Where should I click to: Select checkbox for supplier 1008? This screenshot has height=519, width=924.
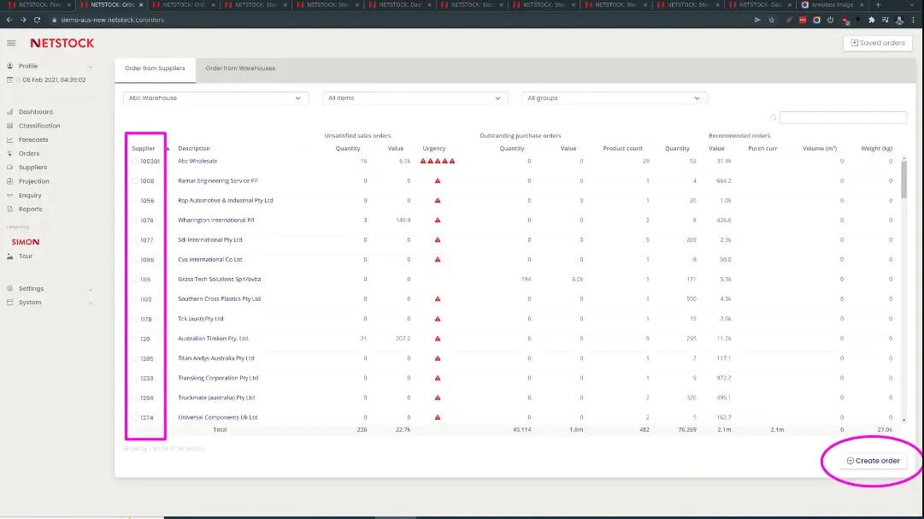tap(135, 180)
